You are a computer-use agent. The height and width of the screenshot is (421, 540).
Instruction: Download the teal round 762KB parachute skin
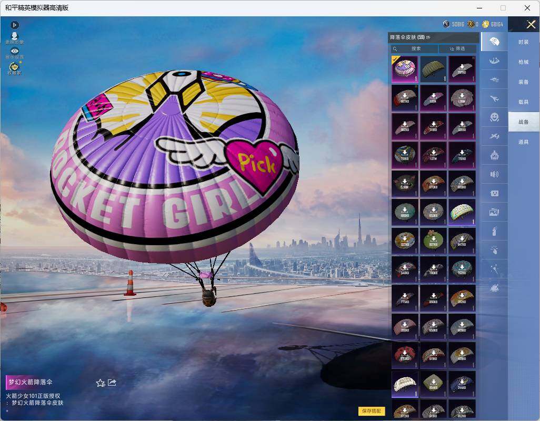click(462, 269)
